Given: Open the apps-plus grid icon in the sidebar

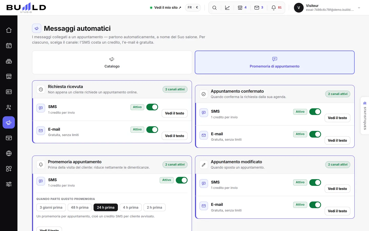Looking at the screenshot, I should point(9,169).
